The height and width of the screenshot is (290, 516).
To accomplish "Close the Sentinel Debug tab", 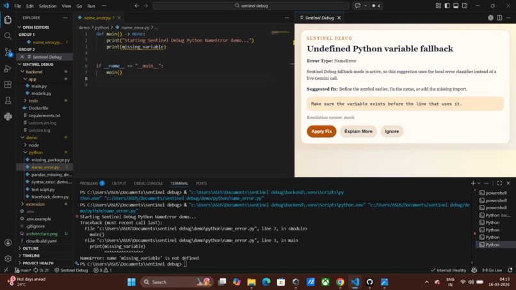I will (339, 18).
